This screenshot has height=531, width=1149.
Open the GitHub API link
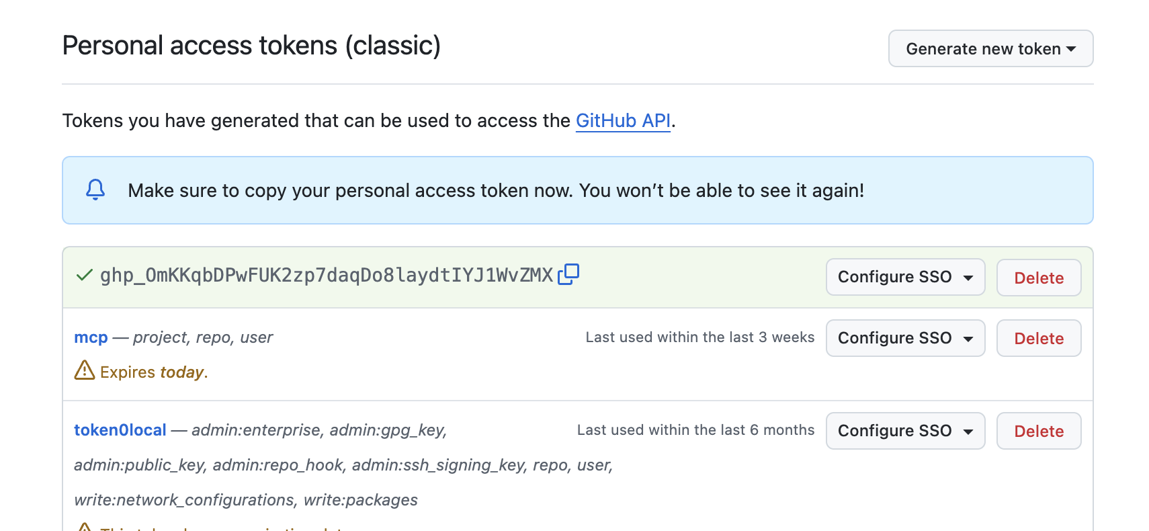tap(623, 121)
